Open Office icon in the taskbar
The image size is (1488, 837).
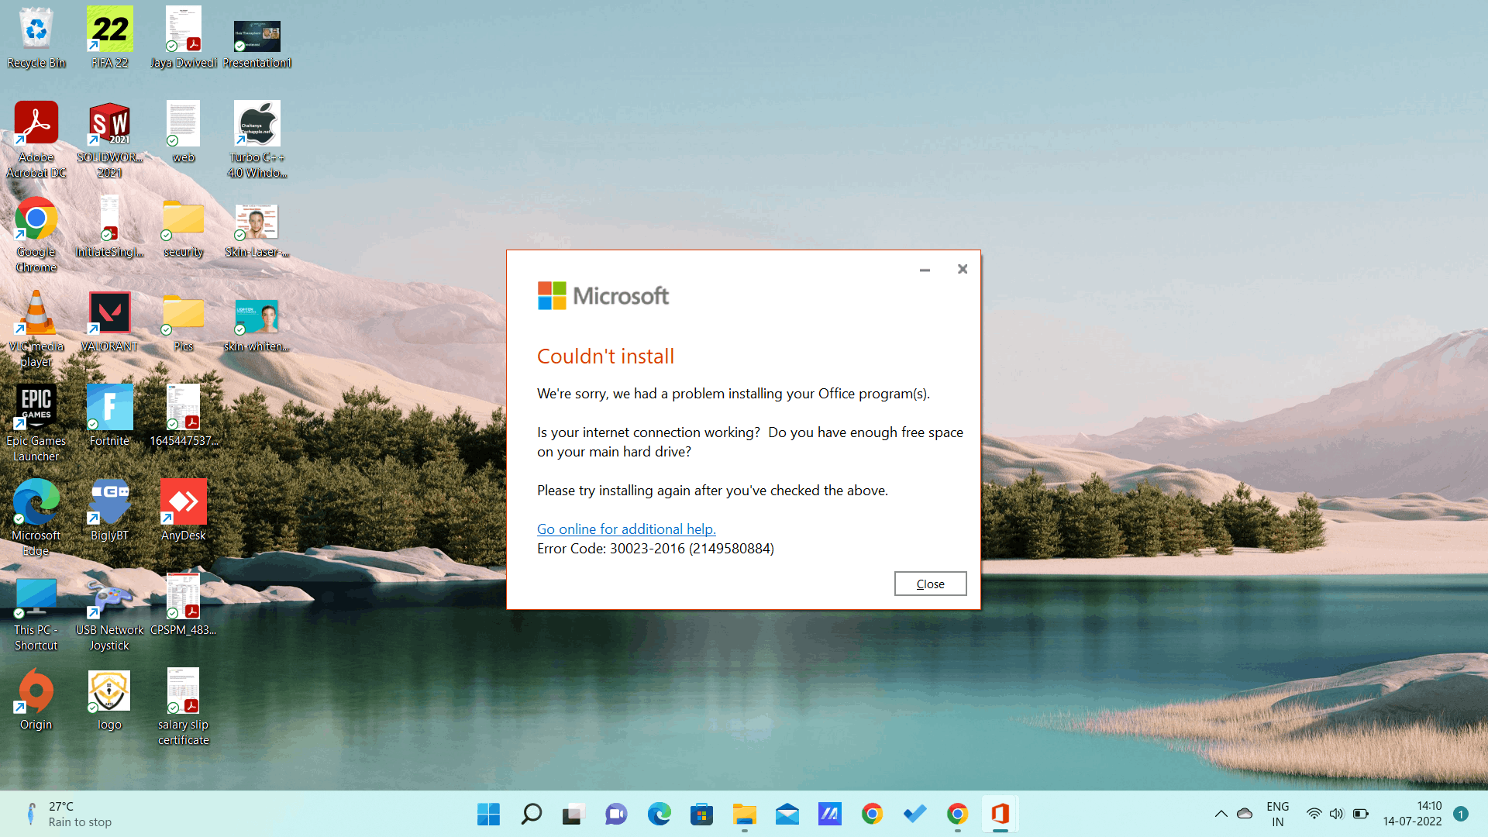[1000, 814]
